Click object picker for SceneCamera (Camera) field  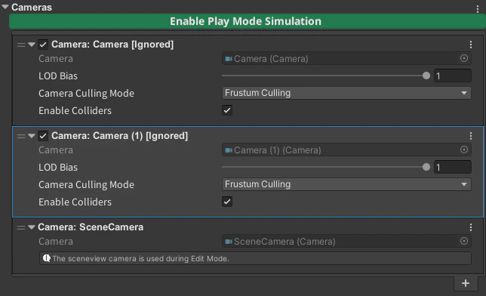point(464,241)
